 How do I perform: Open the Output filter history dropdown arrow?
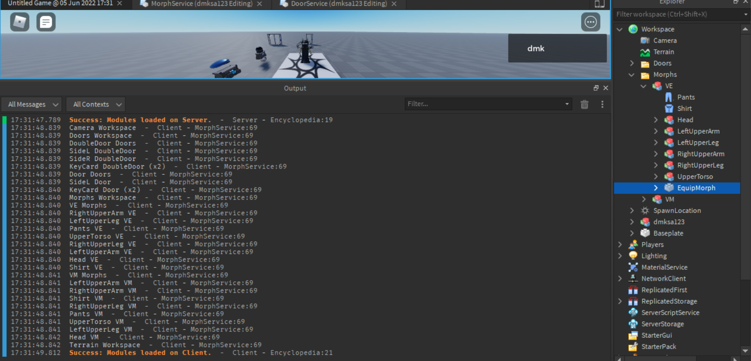tap(567, 104)
